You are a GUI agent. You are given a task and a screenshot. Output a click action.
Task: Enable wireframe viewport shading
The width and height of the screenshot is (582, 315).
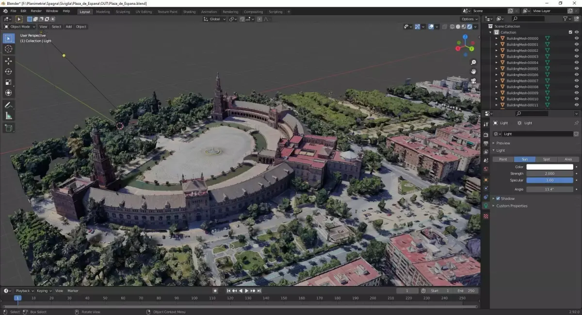pos(453,27)
